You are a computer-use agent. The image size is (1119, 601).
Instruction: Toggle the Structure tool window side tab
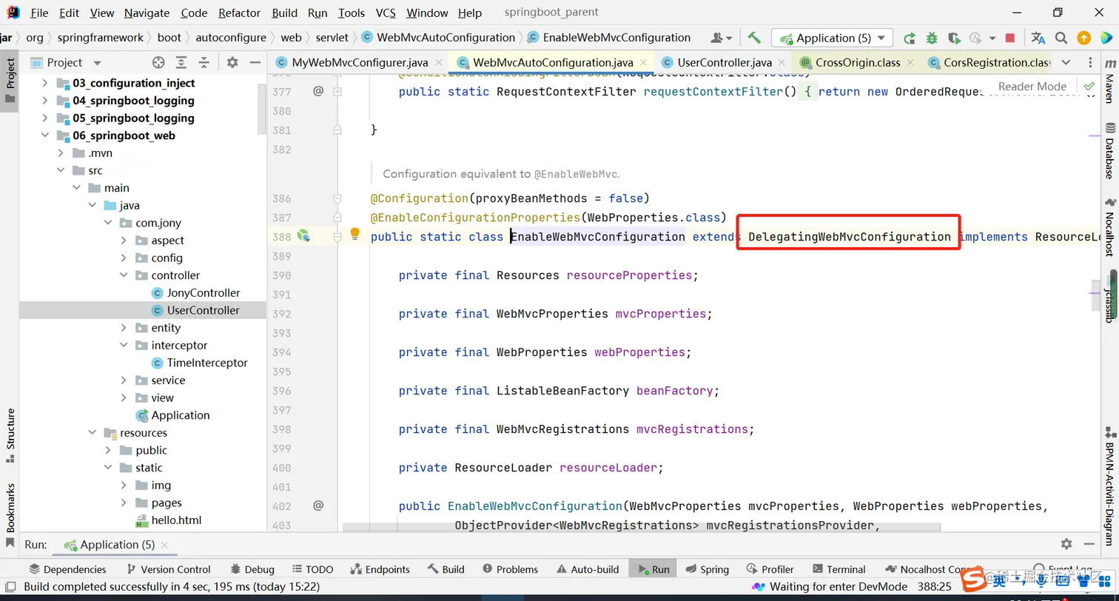coord(10,435)
